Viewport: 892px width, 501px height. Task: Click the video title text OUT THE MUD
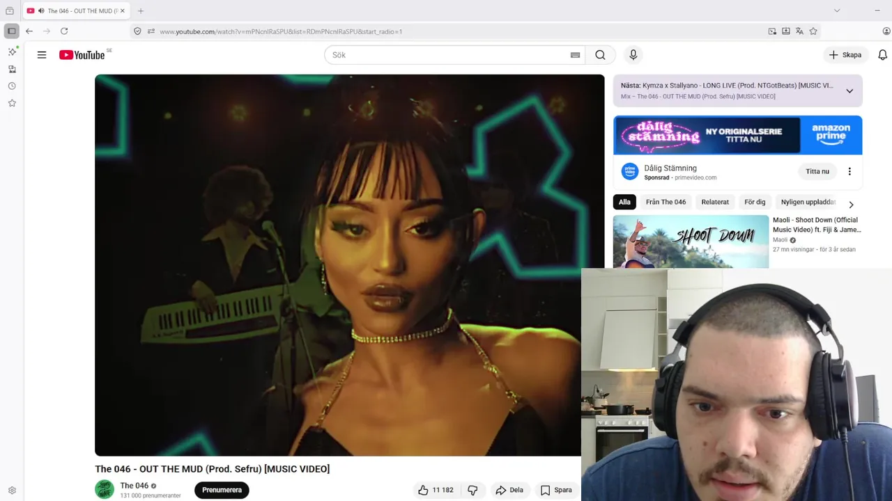click(x=212, y=469)
